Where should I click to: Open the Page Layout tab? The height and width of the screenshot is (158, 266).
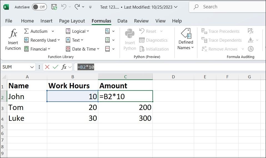point(72,21)
